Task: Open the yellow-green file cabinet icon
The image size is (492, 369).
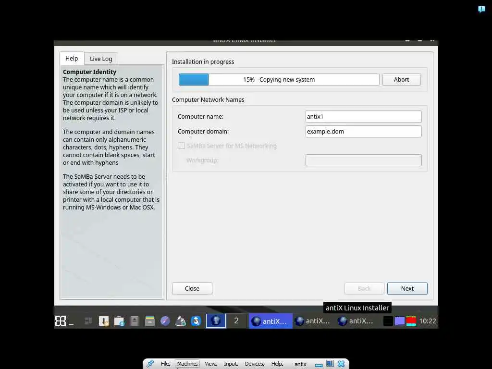Action: pos(150,320)
